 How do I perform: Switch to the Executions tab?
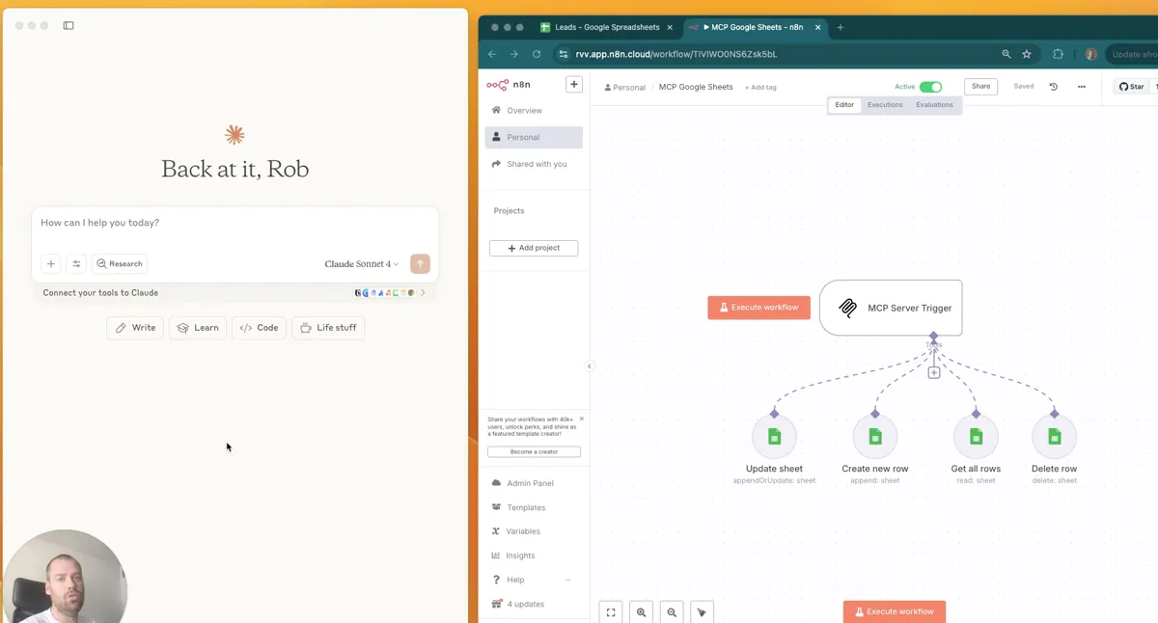click(885, 105)
